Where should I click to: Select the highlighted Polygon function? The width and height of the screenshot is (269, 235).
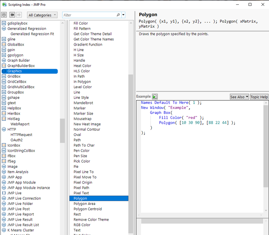(99, 198)
